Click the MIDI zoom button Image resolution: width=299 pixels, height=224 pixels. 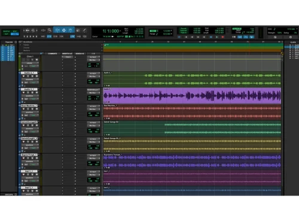33,30
